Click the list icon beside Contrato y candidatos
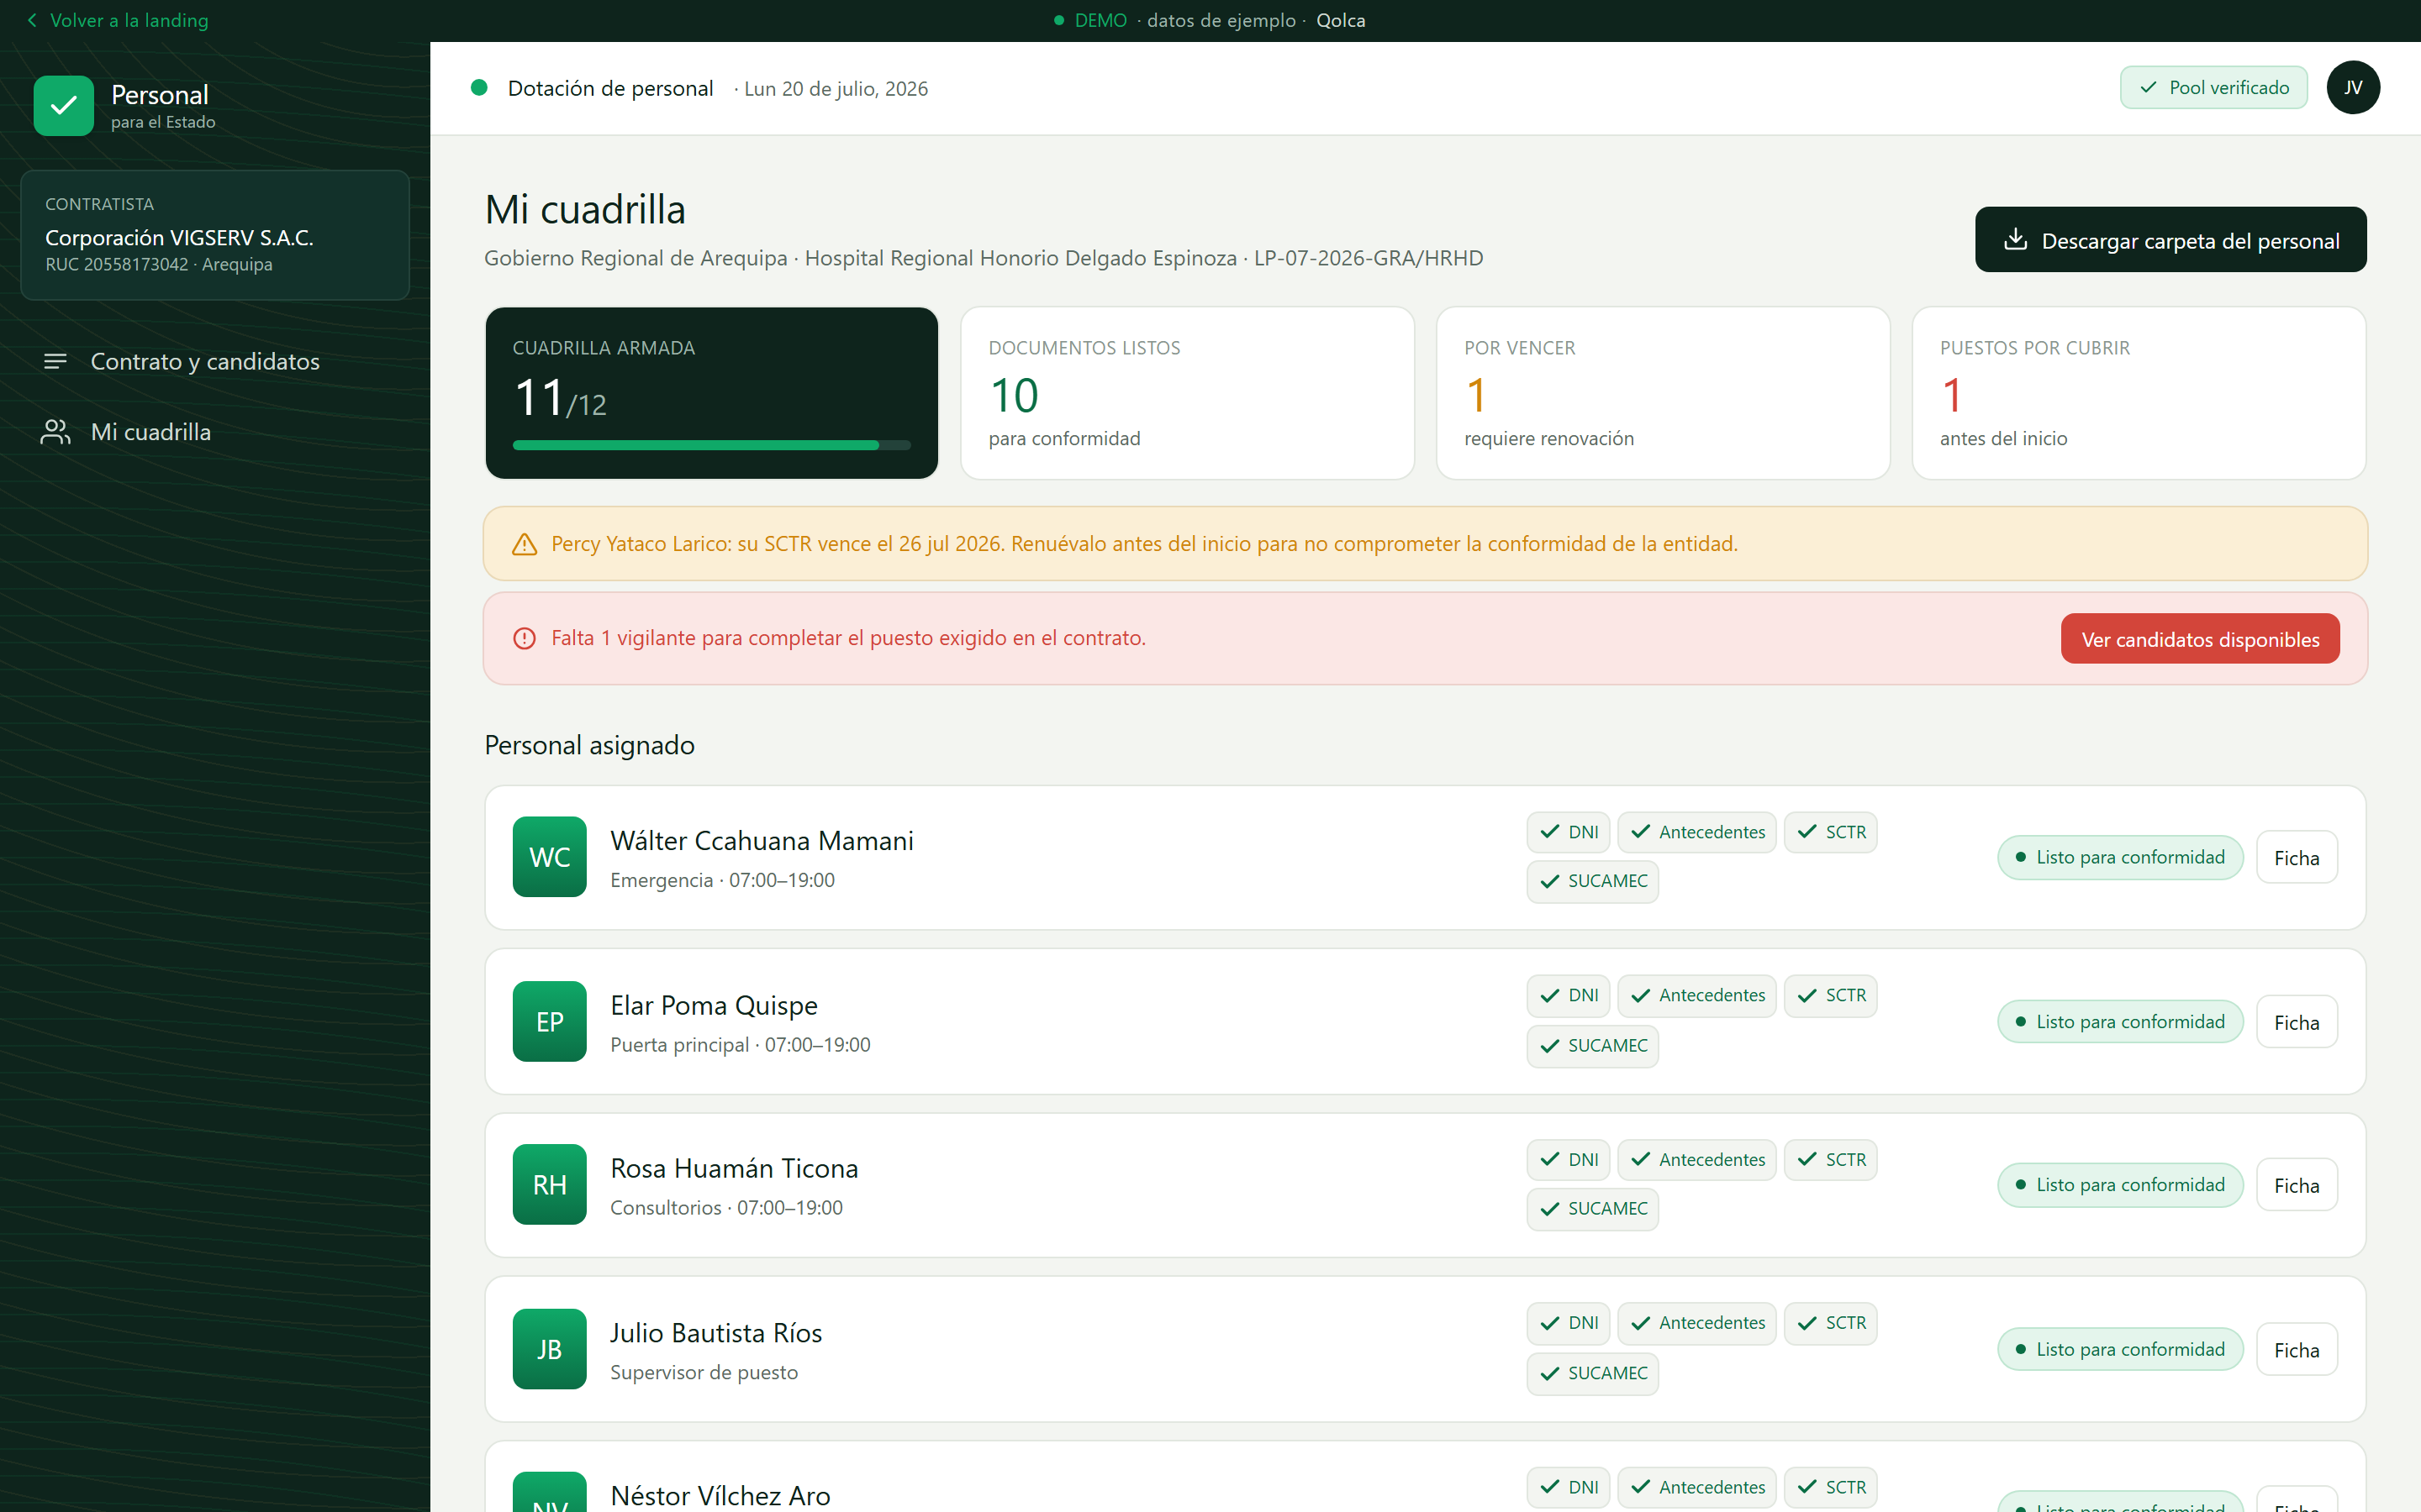Viewport: 2421px width, 1512px height. 55,361
